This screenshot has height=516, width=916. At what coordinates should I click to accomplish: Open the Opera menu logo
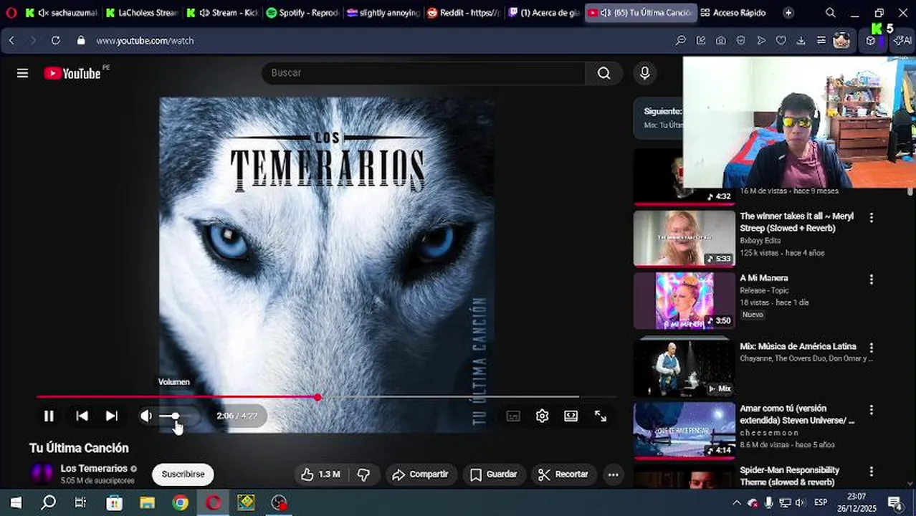11,13
